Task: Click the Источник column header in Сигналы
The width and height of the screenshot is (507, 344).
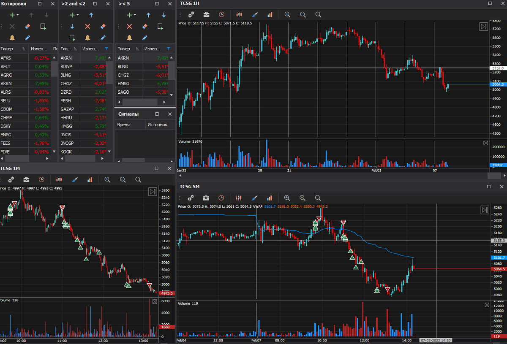Action: [160, 125]
